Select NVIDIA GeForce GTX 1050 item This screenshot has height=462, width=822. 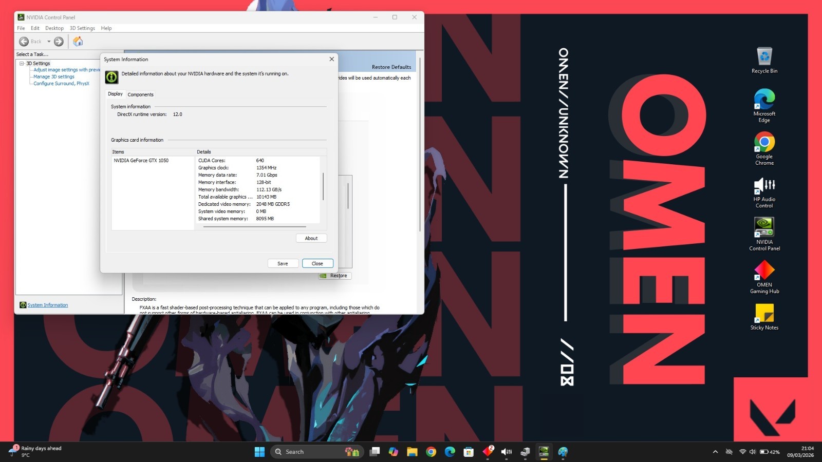(x=141, y=161)
